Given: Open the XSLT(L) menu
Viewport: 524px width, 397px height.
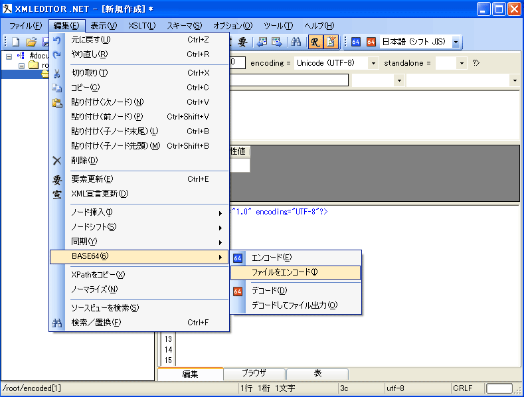Looking at the screenshot, I should pyautogui.click(x=142, y=26).
